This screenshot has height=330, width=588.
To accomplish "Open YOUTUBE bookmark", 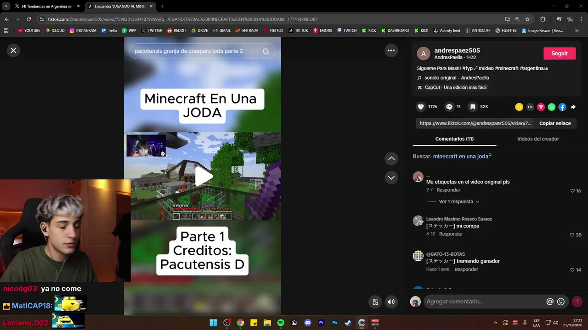I will (28, 31).
